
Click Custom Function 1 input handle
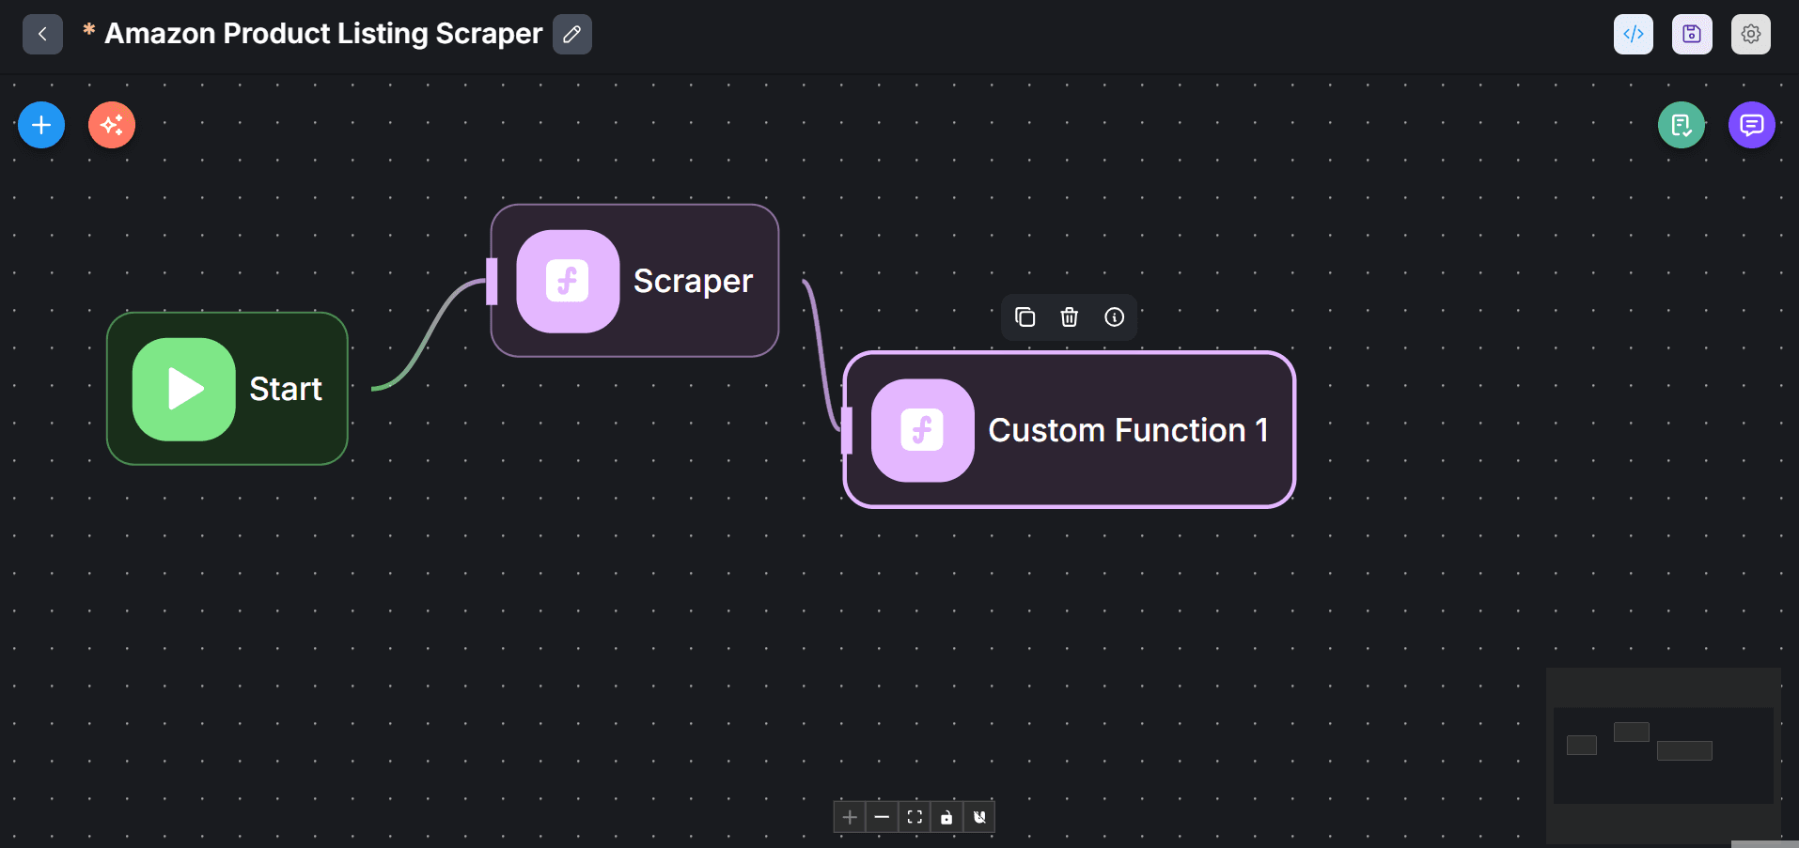(x=846, y=430)
